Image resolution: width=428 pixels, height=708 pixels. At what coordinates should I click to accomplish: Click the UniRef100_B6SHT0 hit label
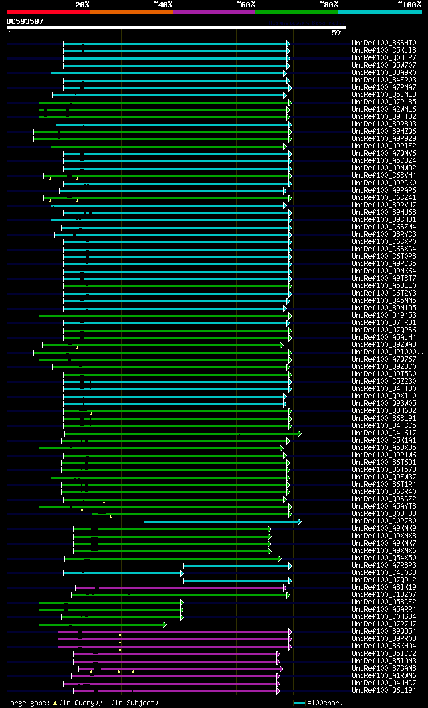[x=385, y=43]
